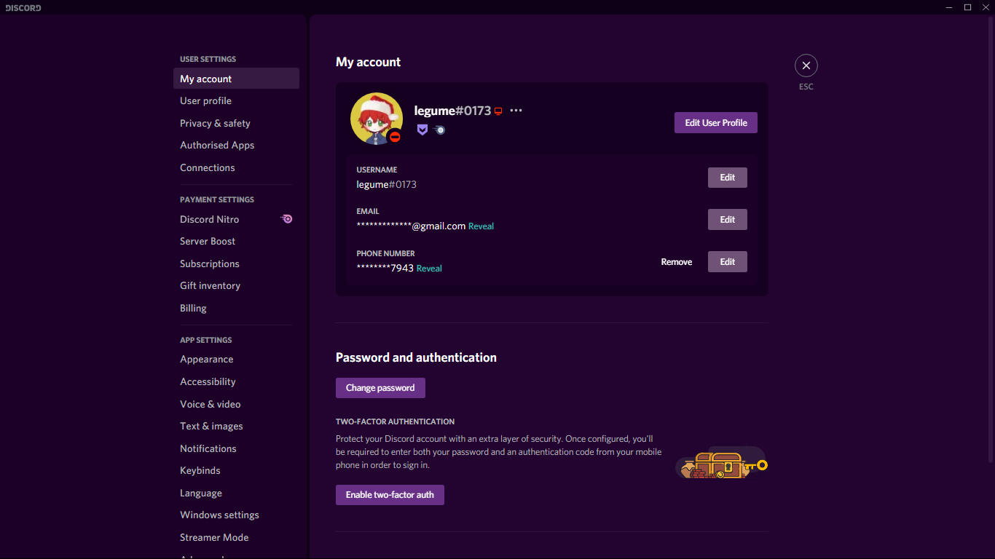Remove the phone number

pos(677,262)
